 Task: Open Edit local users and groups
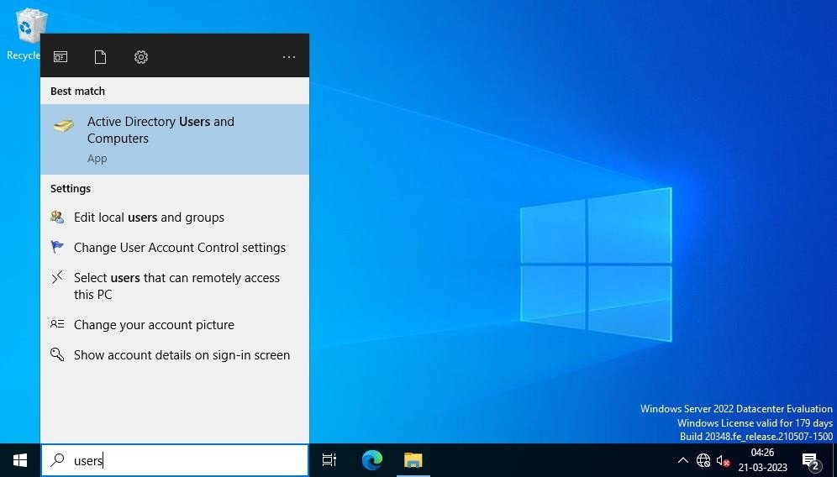click(x=175, y=218)
